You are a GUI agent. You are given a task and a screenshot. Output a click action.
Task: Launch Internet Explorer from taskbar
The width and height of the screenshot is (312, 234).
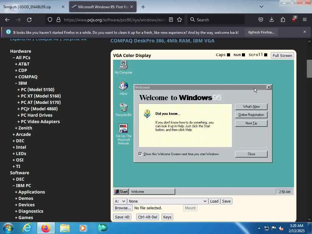(x=27, y=228)
